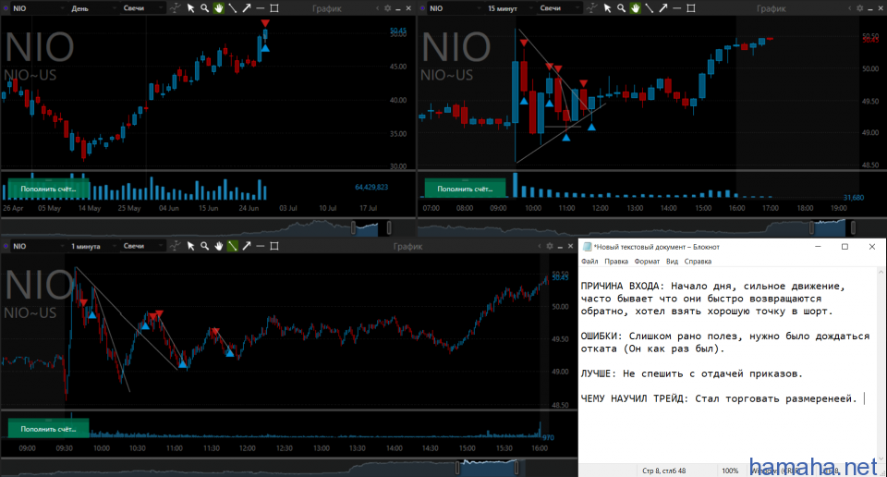Click the 'Стр 8, стлб 48' status bar entry
The image size is (887, 477).
point(664,471)
